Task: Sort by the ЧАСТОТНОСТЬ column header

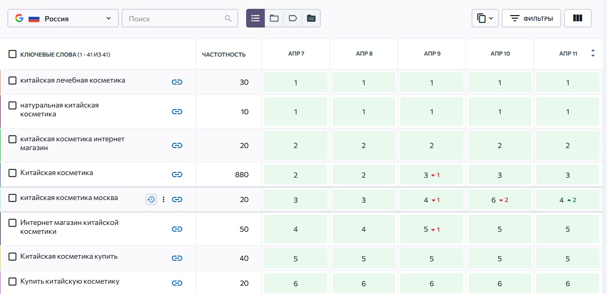Action: [x=224, y=55]
